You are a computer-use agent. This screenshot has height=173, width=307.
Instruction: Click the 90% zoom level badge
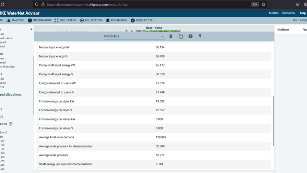coord(255,4)
